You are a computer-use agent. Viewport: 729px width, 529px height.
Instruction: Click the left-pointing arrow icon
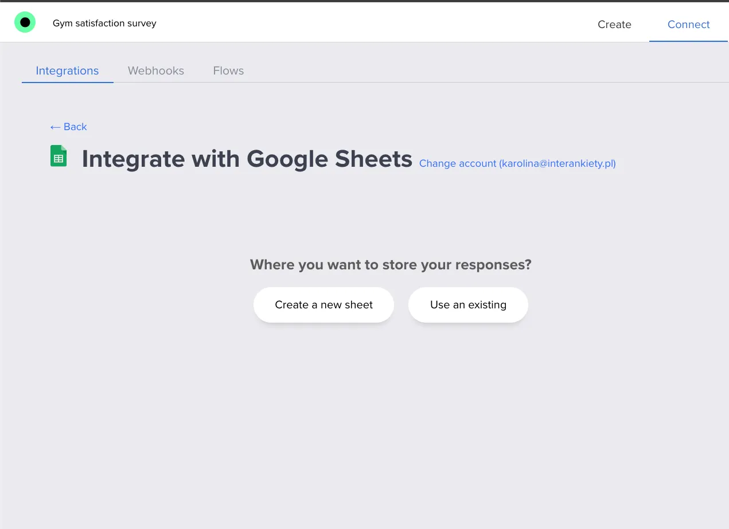point(54,127)
